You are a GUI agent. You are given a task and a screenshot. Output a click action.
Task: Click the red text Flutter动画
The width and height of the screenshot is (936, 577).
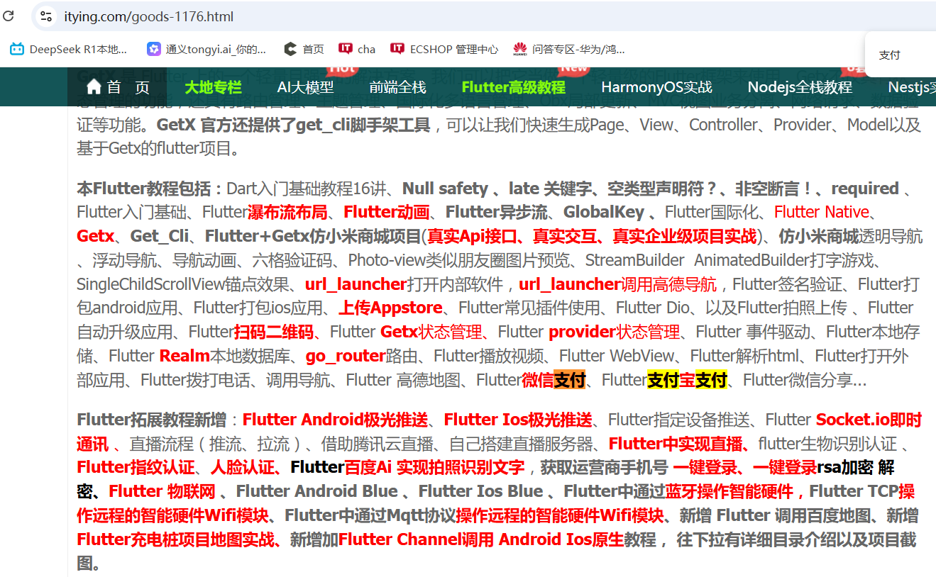click(386, 212)
